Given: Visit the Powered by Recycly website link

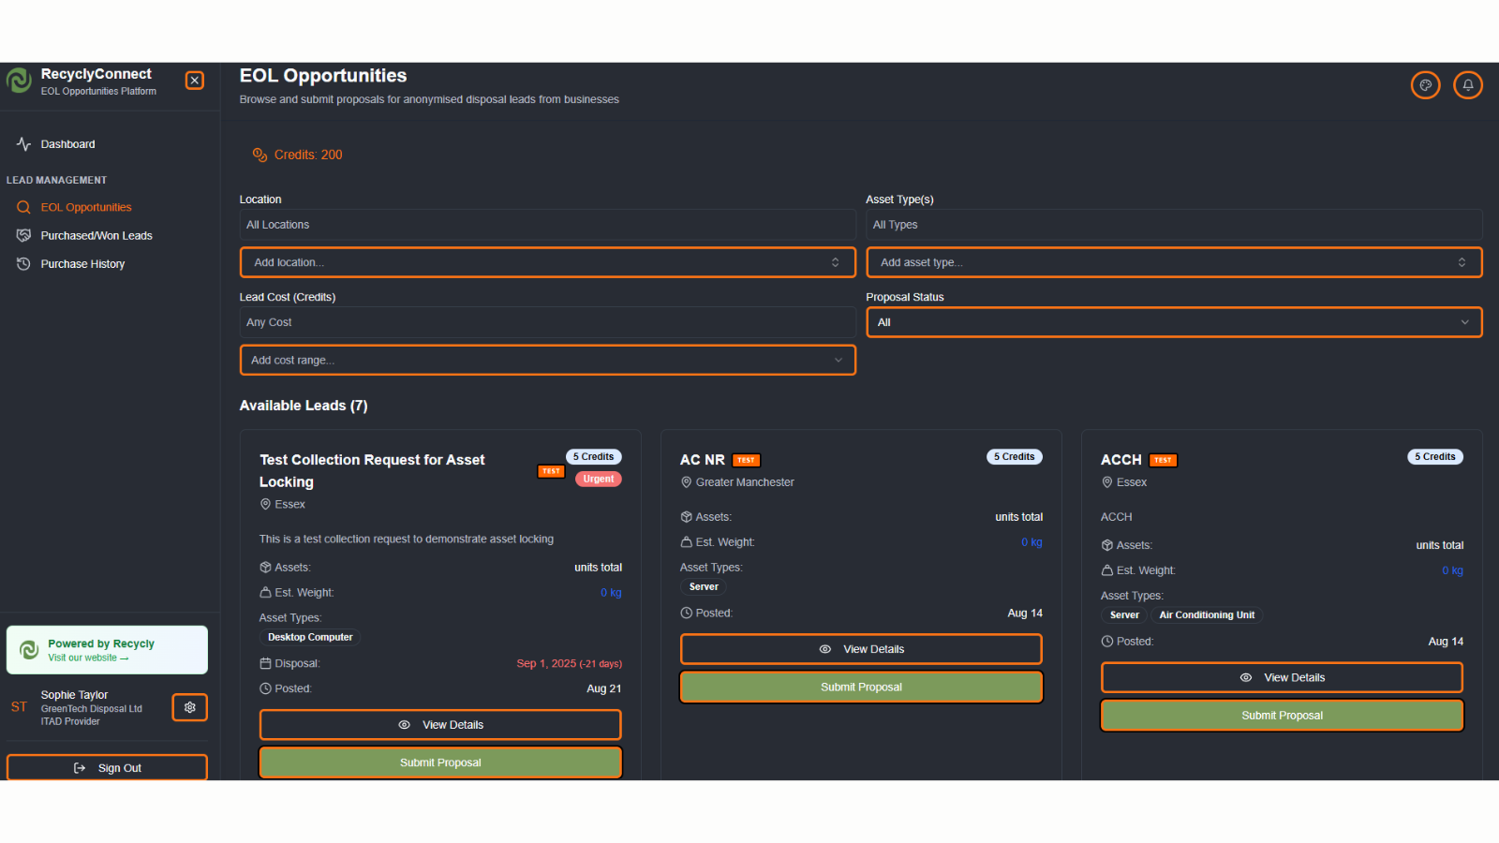Looking at the screenshot, I should click(88, 658).
